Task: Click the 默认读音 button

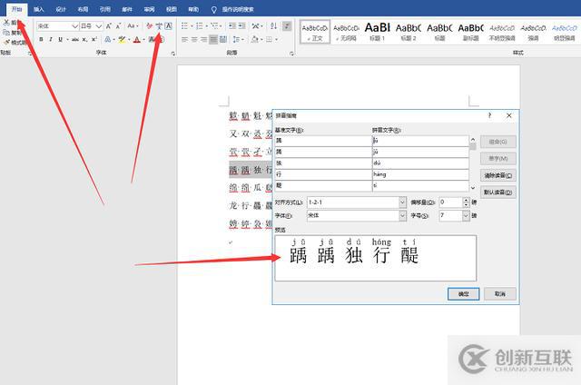Action: (x=498, y=192)
